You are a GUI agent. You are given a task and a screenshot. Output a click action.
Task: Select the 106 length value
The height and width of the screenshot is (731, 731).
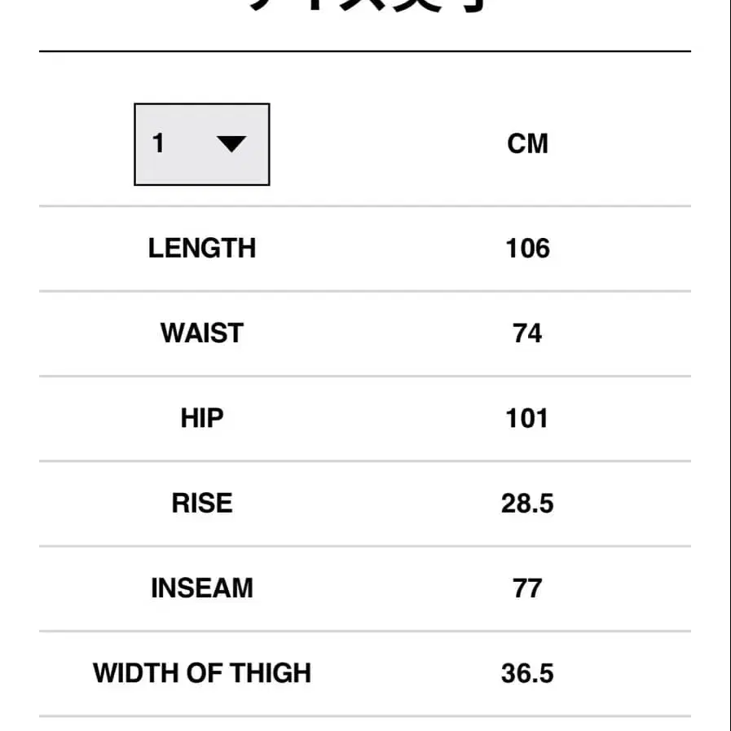527,249
